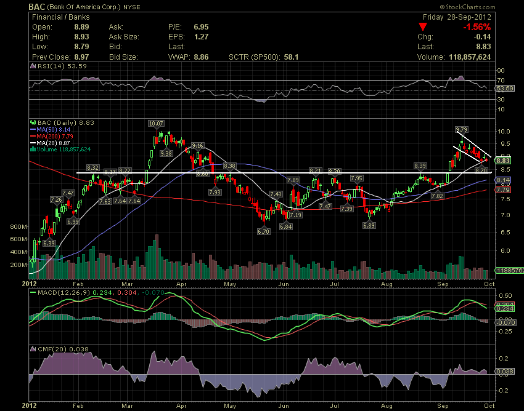Click the green MACD legend line marker
This screenshot has width=524, height=411.
coord(33,293)
